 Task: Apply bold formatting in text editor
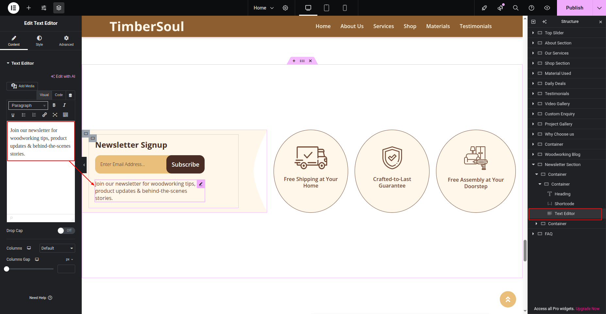coord(54,105)
